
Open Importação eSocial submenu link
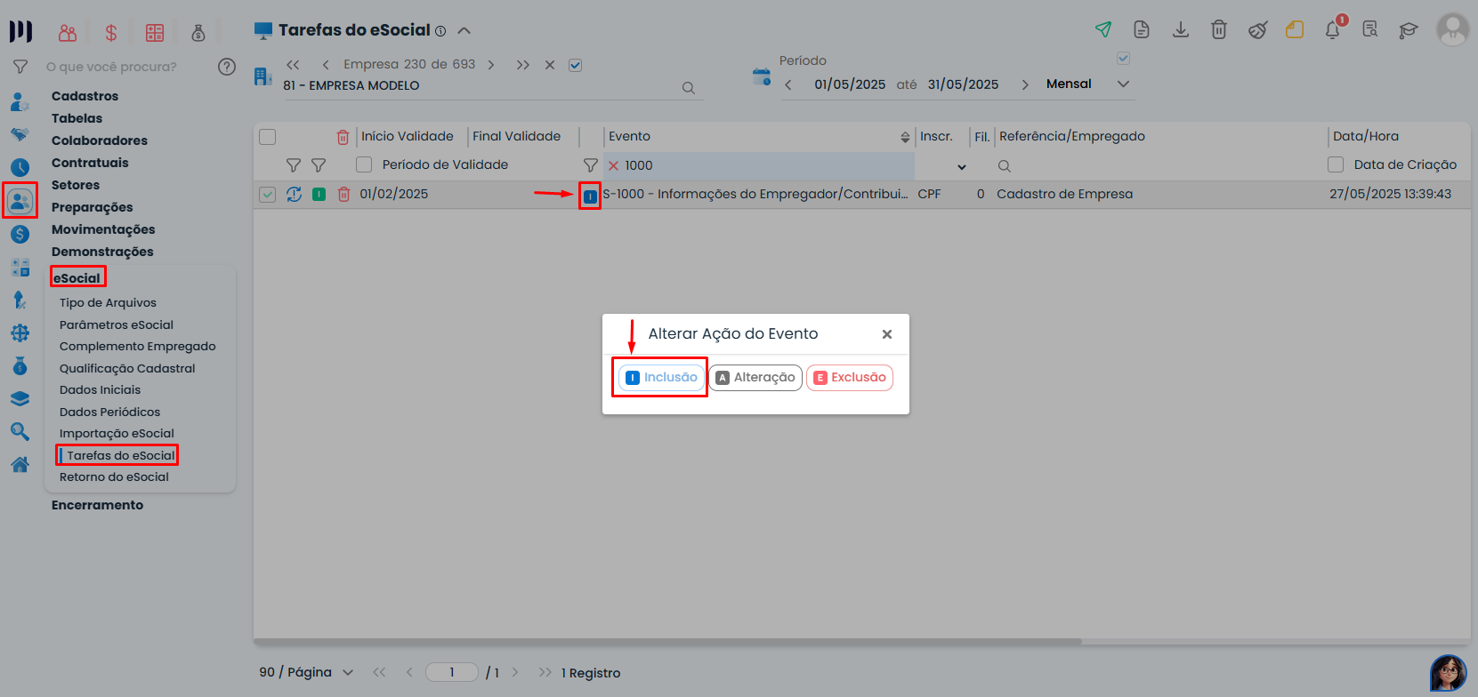[x=117, y=433]
